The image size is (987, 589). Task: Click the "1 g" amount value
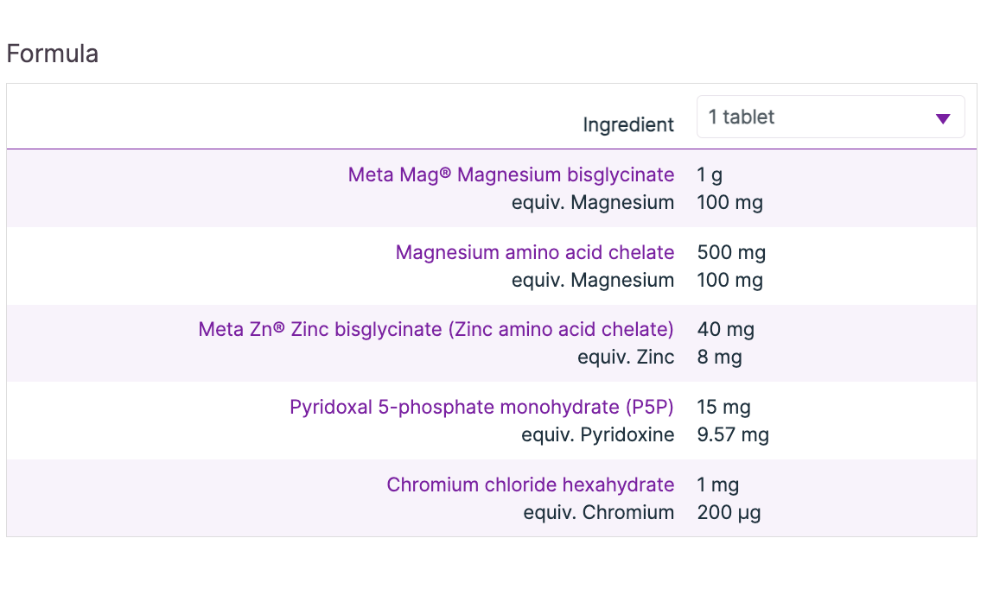click(x=710, y=175)
